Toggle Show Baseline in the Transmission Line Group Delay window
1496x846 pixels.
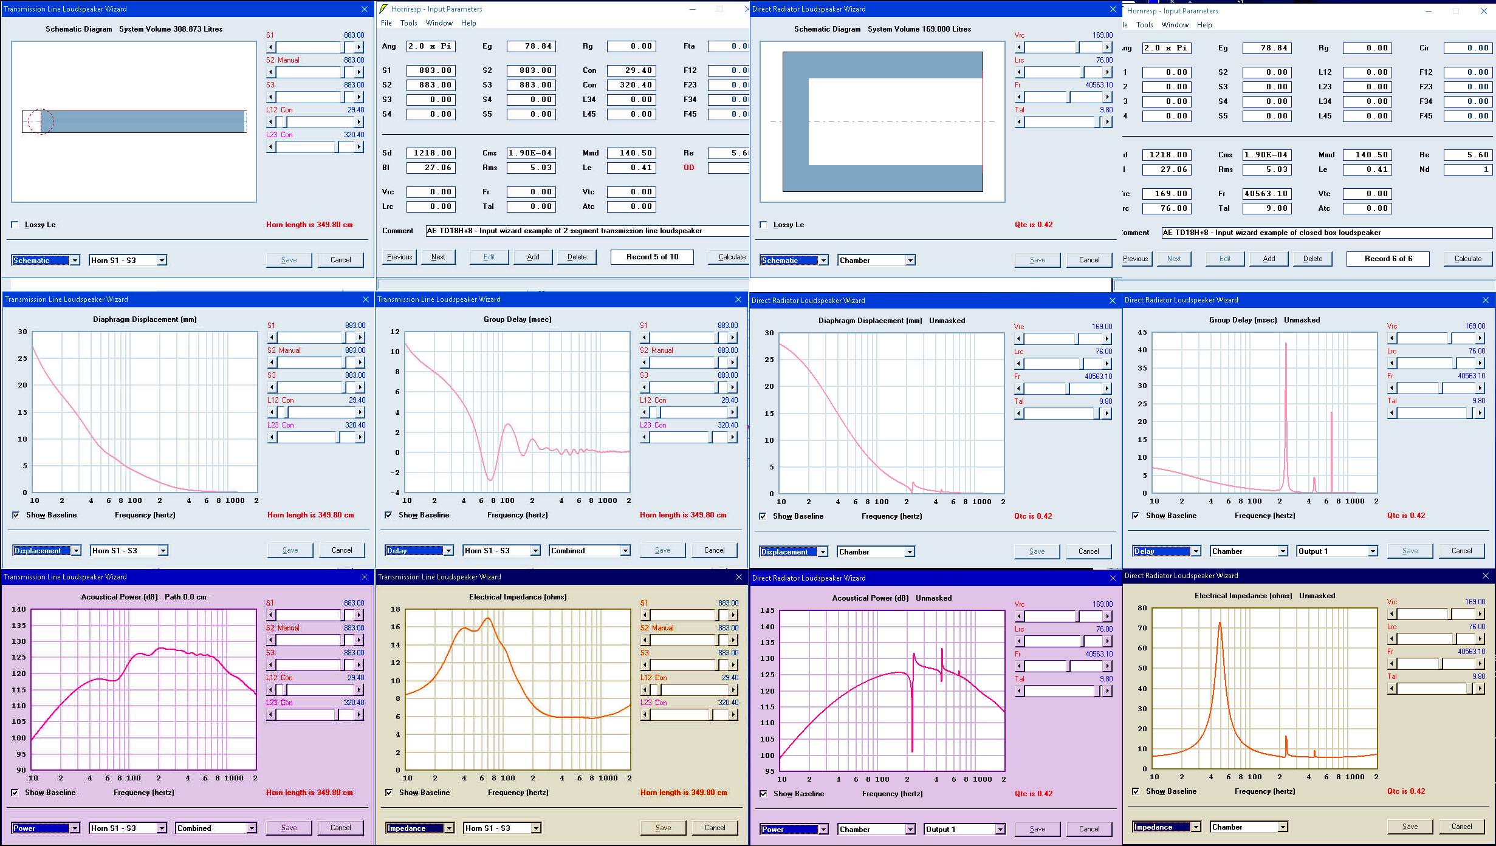click(388, 515)
